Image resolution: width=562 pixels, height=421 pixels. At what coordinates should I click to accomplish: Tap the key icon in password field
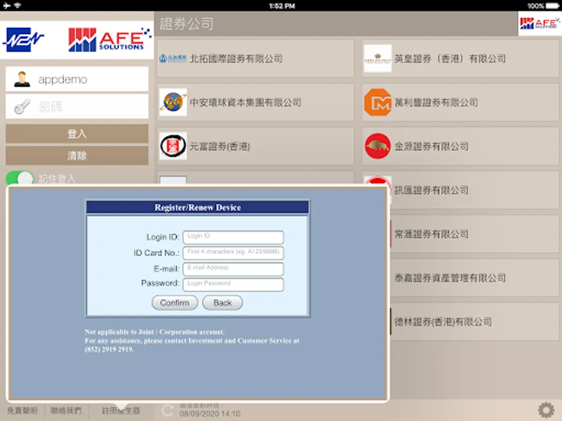click(22, 107)
